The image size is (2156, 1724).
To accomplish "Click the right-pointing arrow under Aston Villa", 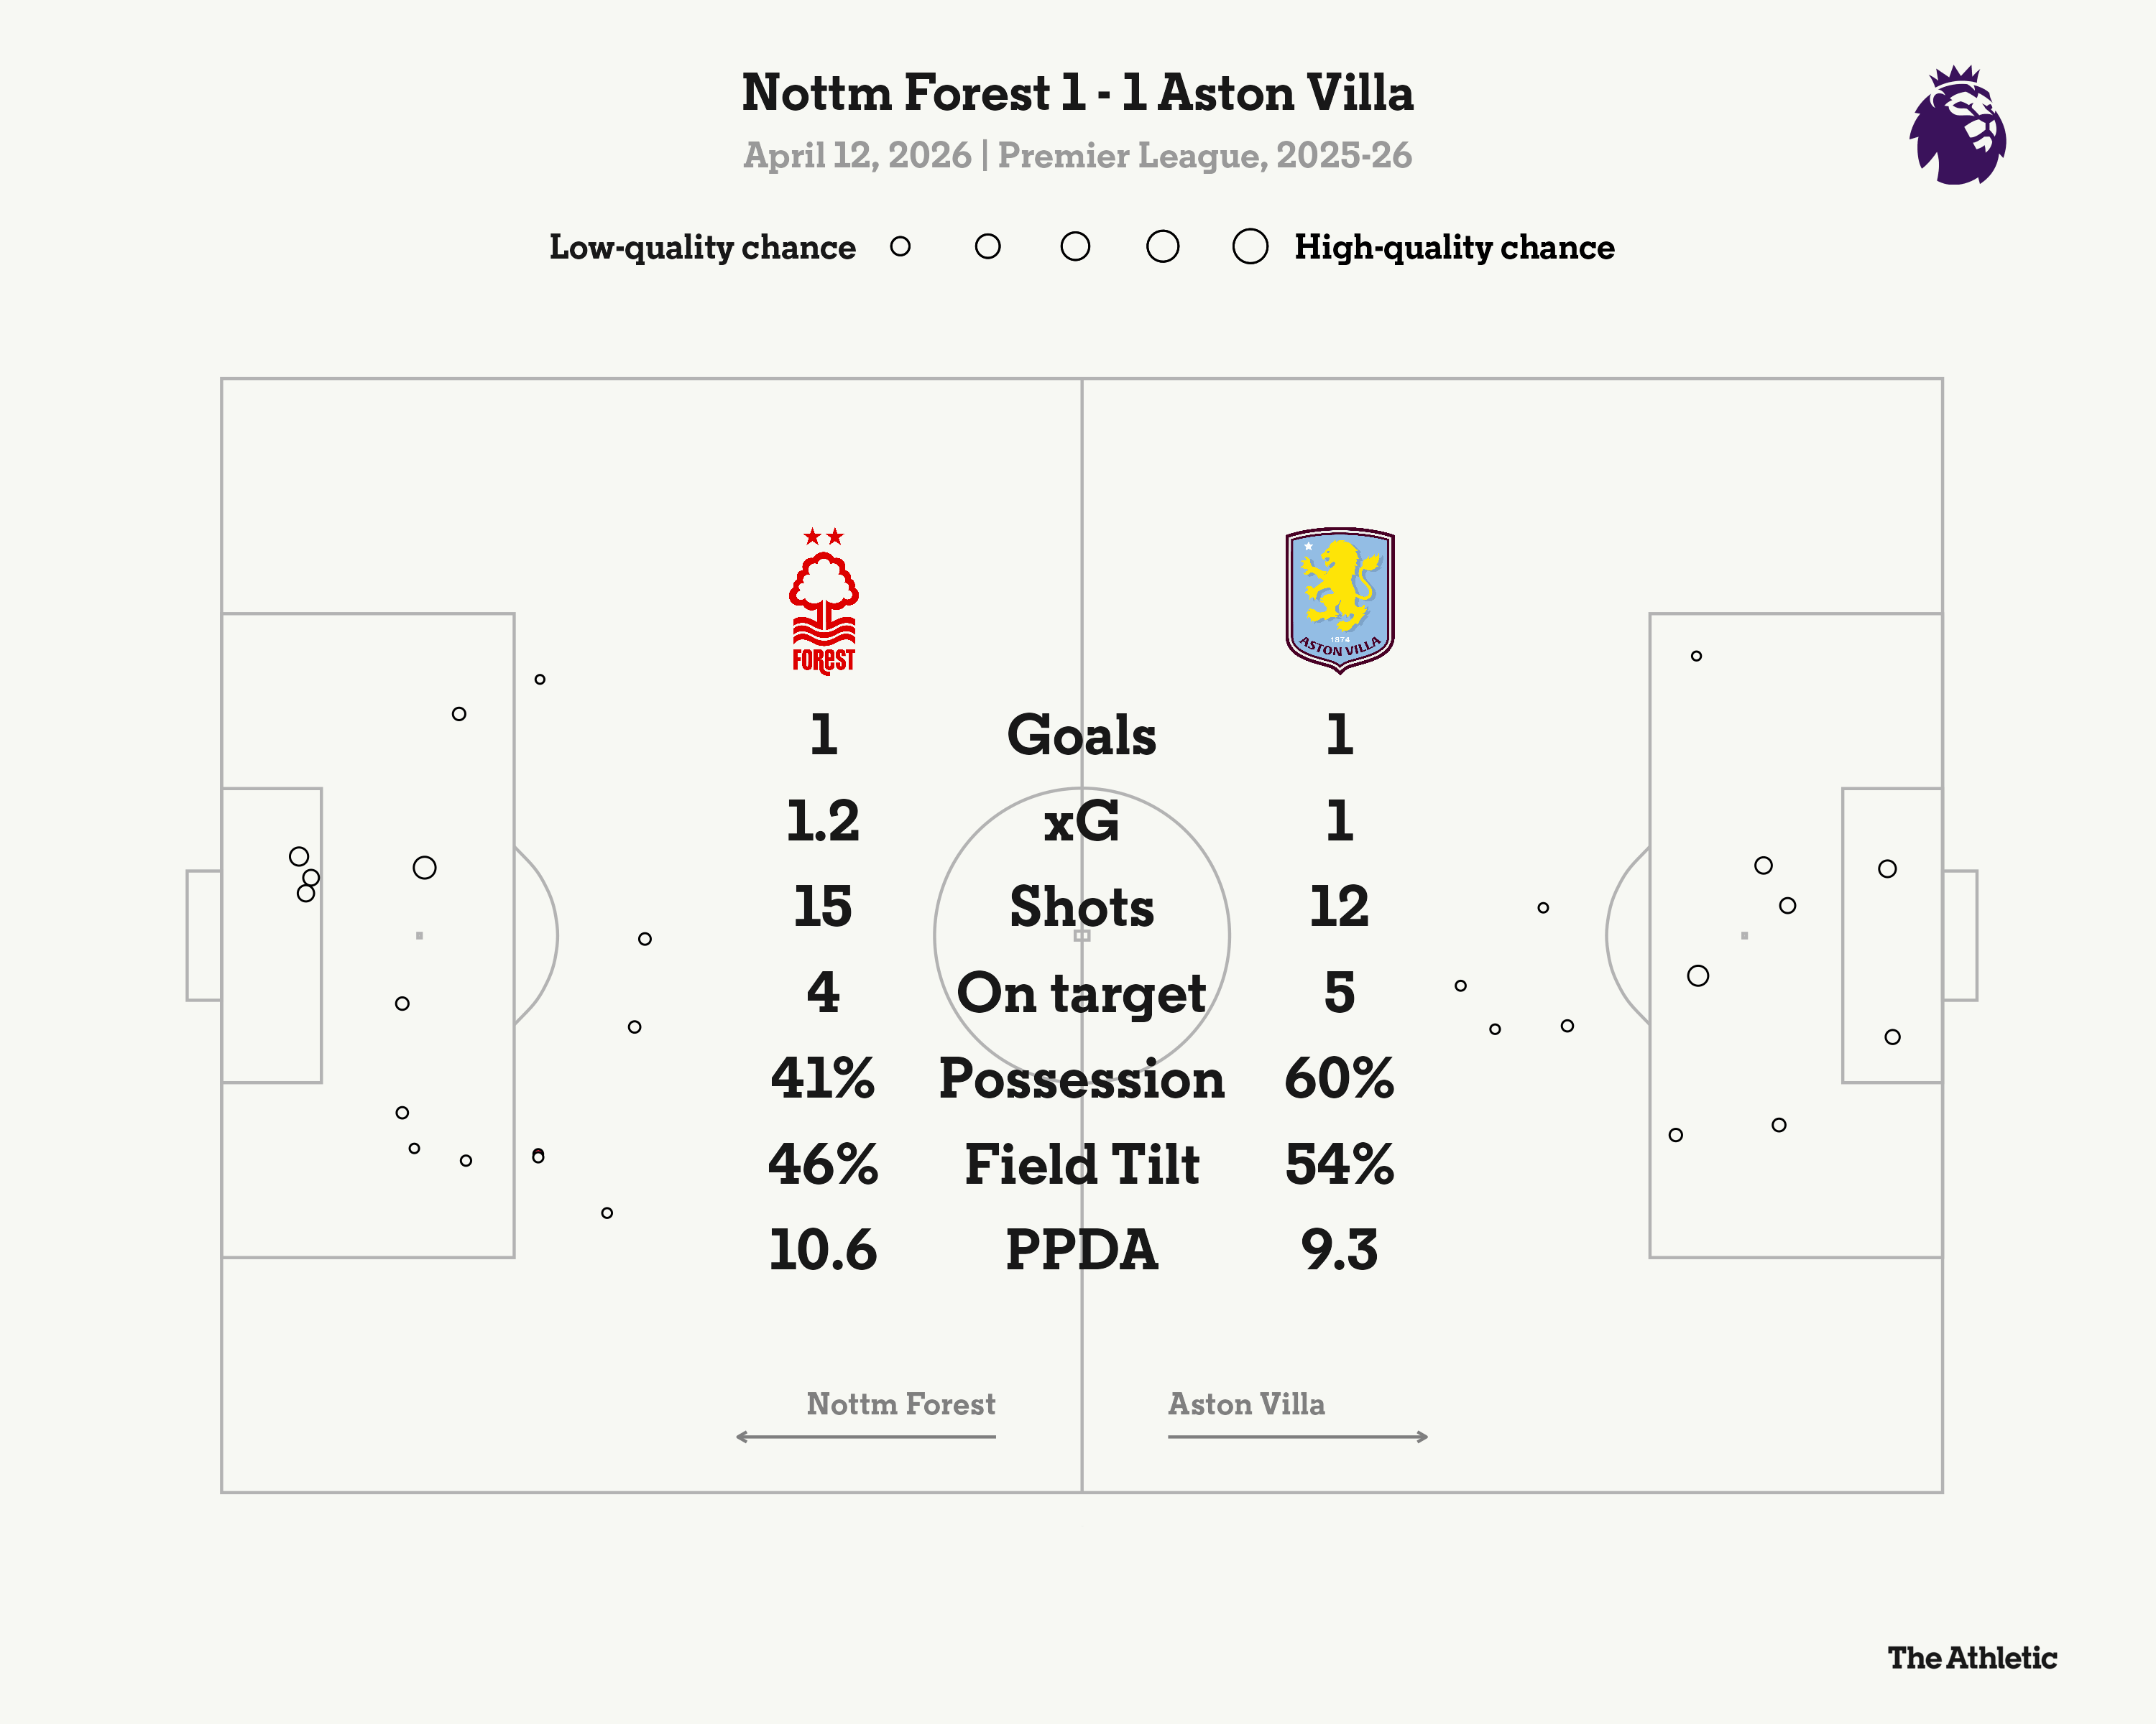I will point(1298,1437).
